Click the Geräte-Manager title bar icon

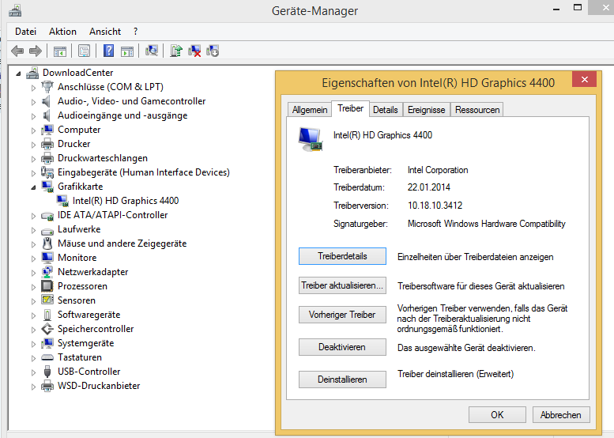(15, 10)
